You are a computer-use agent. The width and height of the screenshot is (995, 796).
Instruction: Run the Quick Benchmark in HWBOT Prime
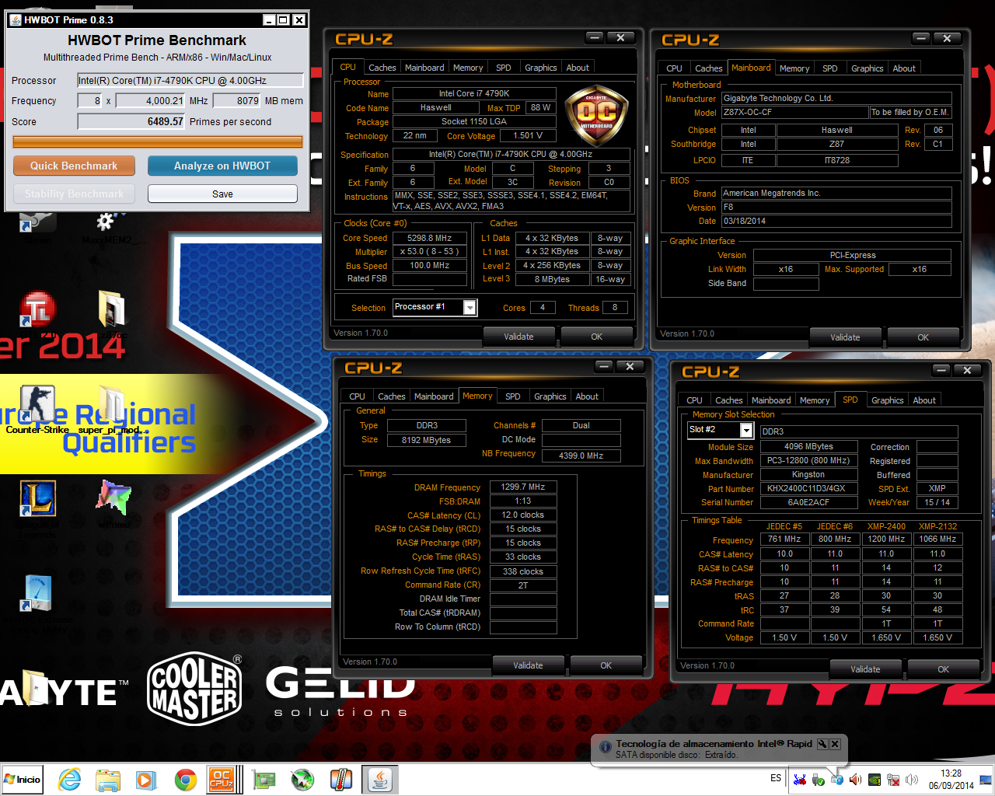click(74, 166)
